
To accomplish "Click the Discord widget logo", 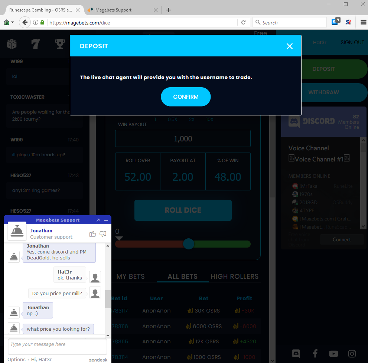I will [x=312, y=121].
